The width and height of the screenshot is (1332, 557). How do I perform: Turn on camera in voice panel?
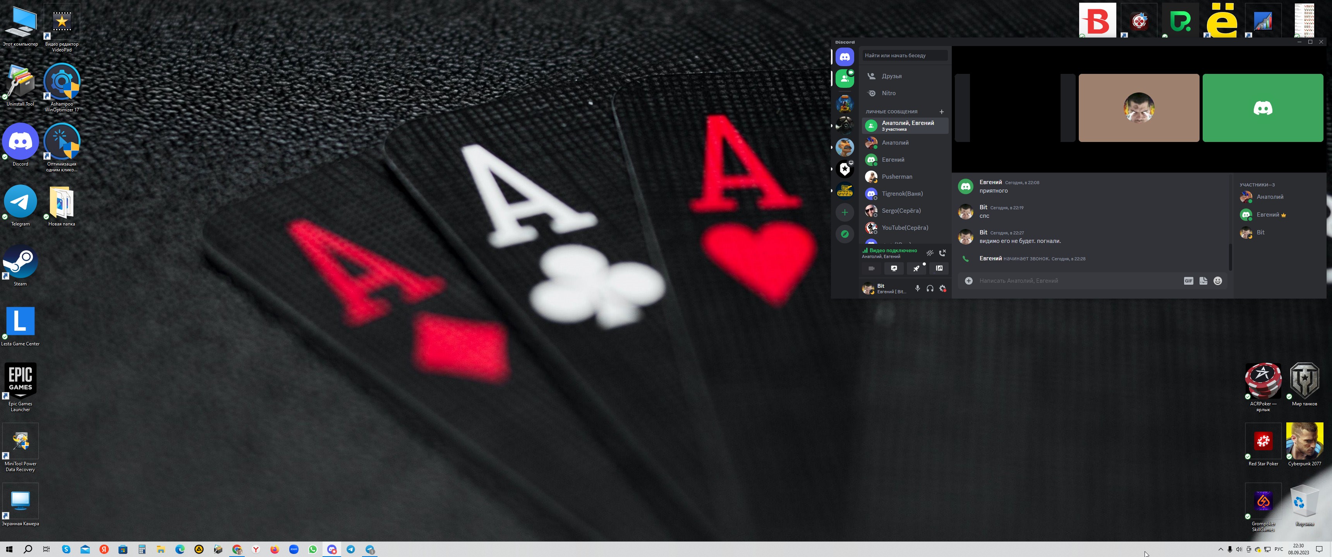pos(871,268)
